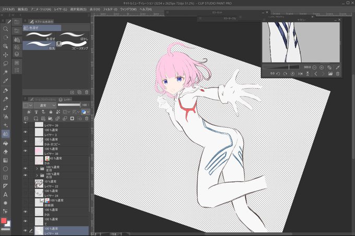This screenshot has width=355, height=236.
Task: Open the 通常 blending mode dropdown
Action: tap(45, 105)
